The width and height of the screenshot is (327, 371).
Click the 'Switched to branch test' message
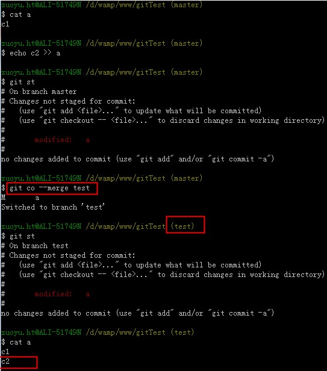coord(53,207)
